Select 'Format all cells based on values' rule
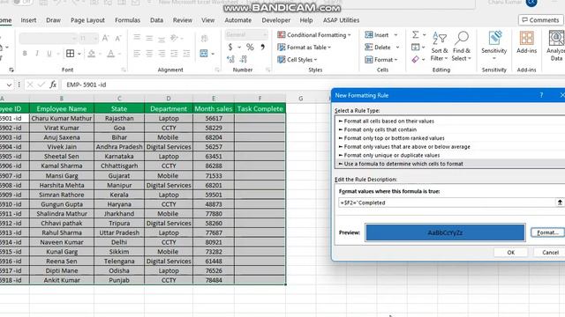The height and width of the screenshot is (317, 565). click(449, 122)
